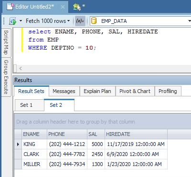The image size is (191, 177).
Task: Switch to the Editor Untitled2* tab
Action: [35, 7]
